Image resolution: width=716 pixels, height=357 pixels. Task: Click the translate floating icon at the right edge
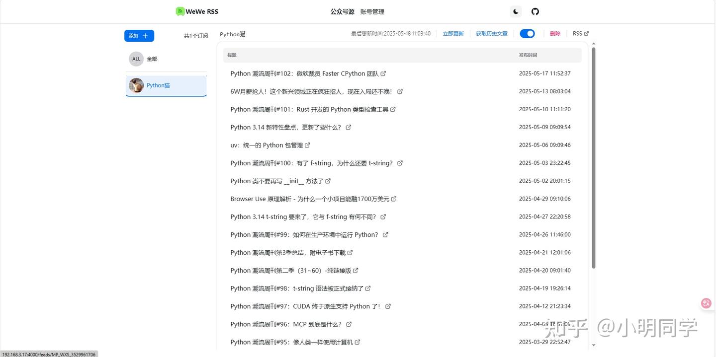point(706,303)
